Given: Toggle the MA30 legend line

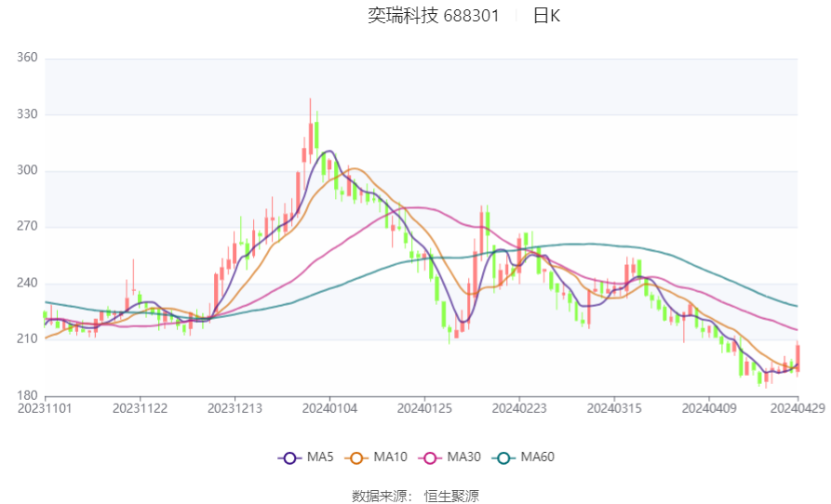Looking at the screenshot, I should 449,458.
